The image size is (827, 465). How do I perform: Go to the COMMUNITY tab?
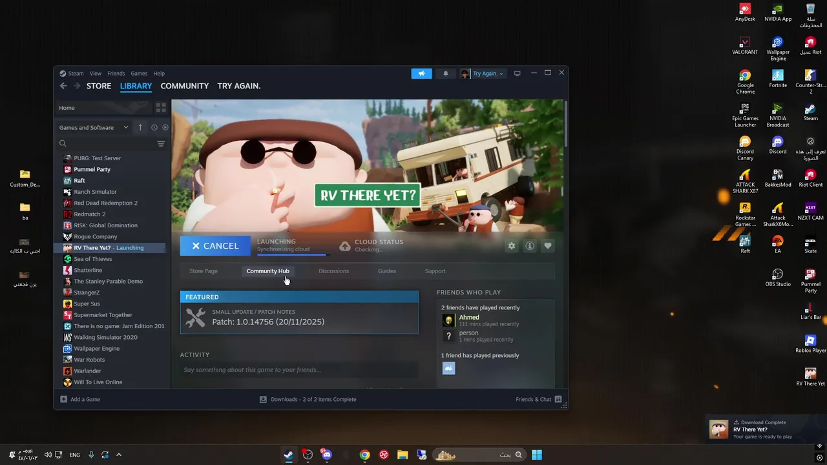point(185,86)
